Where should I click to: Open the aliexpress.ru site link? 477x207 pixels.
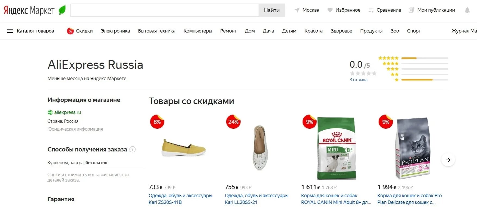pyautogui.click(x=68, y=112)
